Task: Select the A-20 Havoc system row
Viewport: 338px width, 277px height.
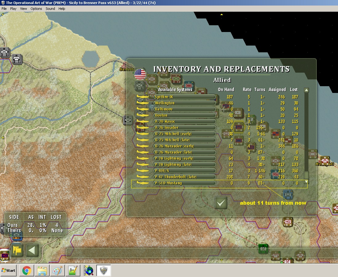Action: [184, 122]
